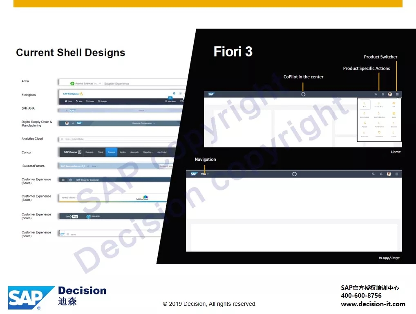Click the user avatar in the Fiori Home shell bar
The height and width of the screenshot is (314, 416).
pos(390,94)
